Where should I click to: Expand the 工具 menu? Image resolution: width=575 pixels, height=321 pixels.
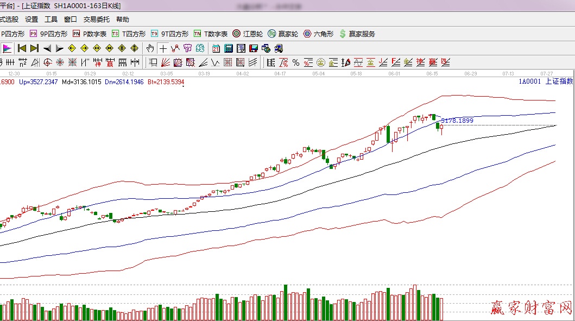coord(50,20)
